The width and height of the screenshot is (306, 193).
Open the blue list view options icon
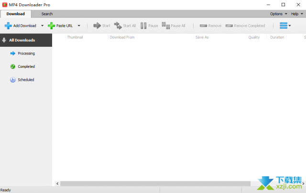[284, 25]
